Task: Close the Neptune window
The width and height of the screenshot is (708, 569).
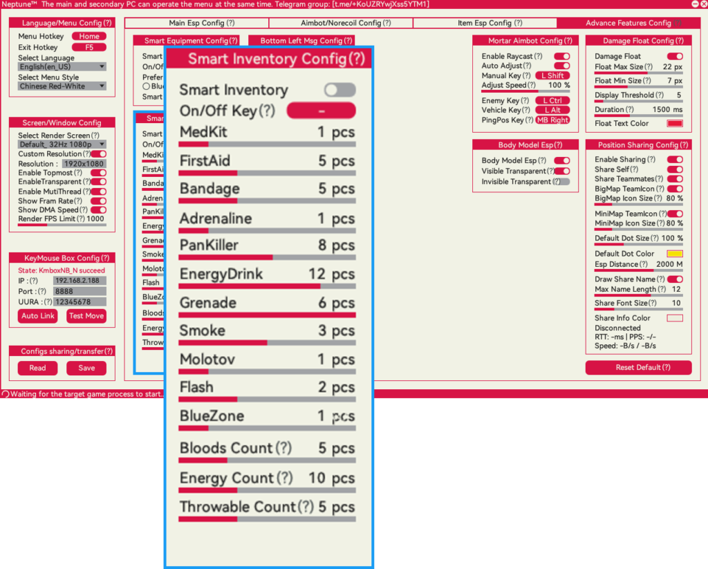Action: point(704,3)
